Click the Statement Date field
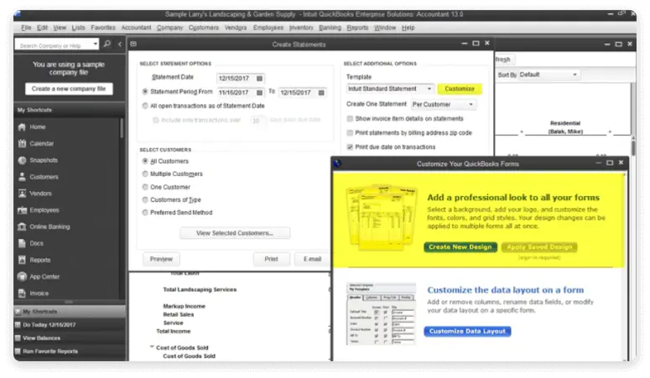Viewport: 650px width, 378px height. 237,78
